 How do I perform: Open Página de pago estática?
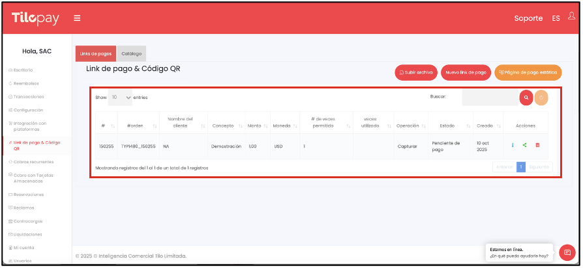pos(528,73)
